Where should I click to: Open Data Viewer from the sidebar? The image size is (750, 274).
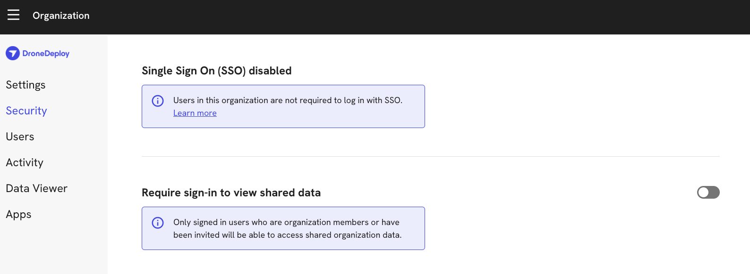click(36, 188)
